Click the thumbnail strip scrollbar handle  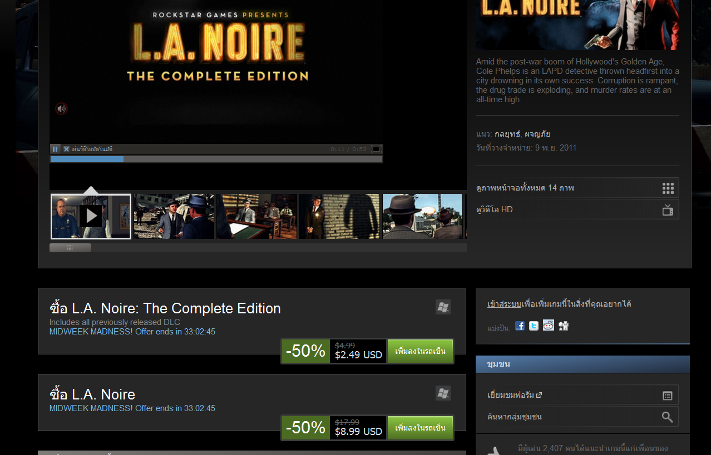click(70, 248)
